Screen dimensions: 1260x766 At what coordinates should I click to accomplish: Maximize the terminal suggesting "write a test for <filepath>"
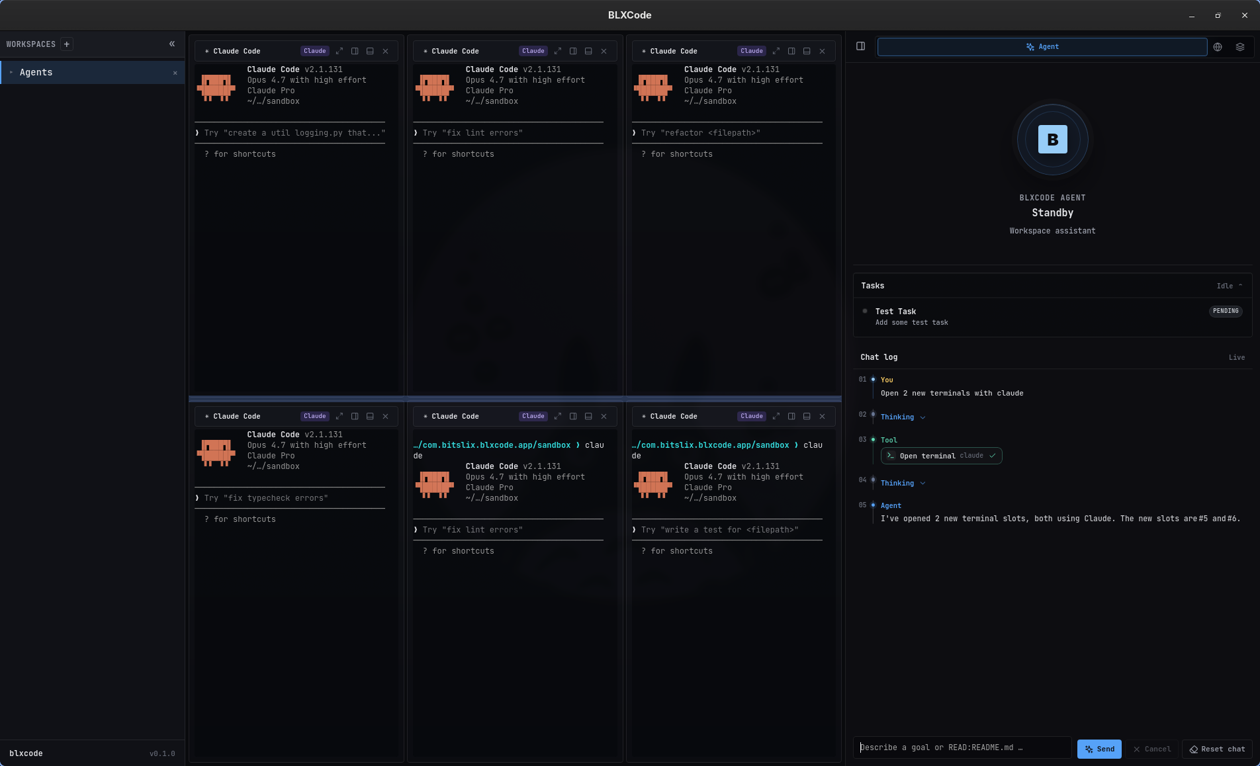tap(776, 416)
